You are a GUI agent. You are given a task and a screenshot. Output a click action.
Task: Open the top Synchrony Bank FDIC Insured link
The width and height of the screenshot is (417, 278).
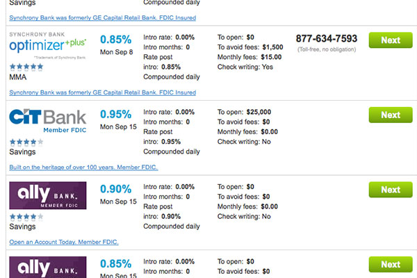(x=103, y=18)
